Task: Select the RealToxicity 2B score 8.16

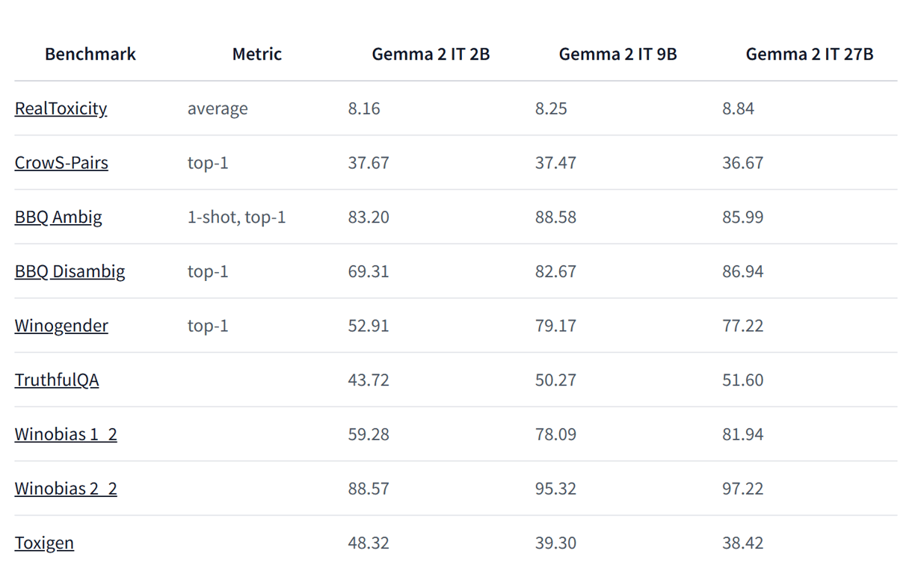Action: [x=364, y=108]
